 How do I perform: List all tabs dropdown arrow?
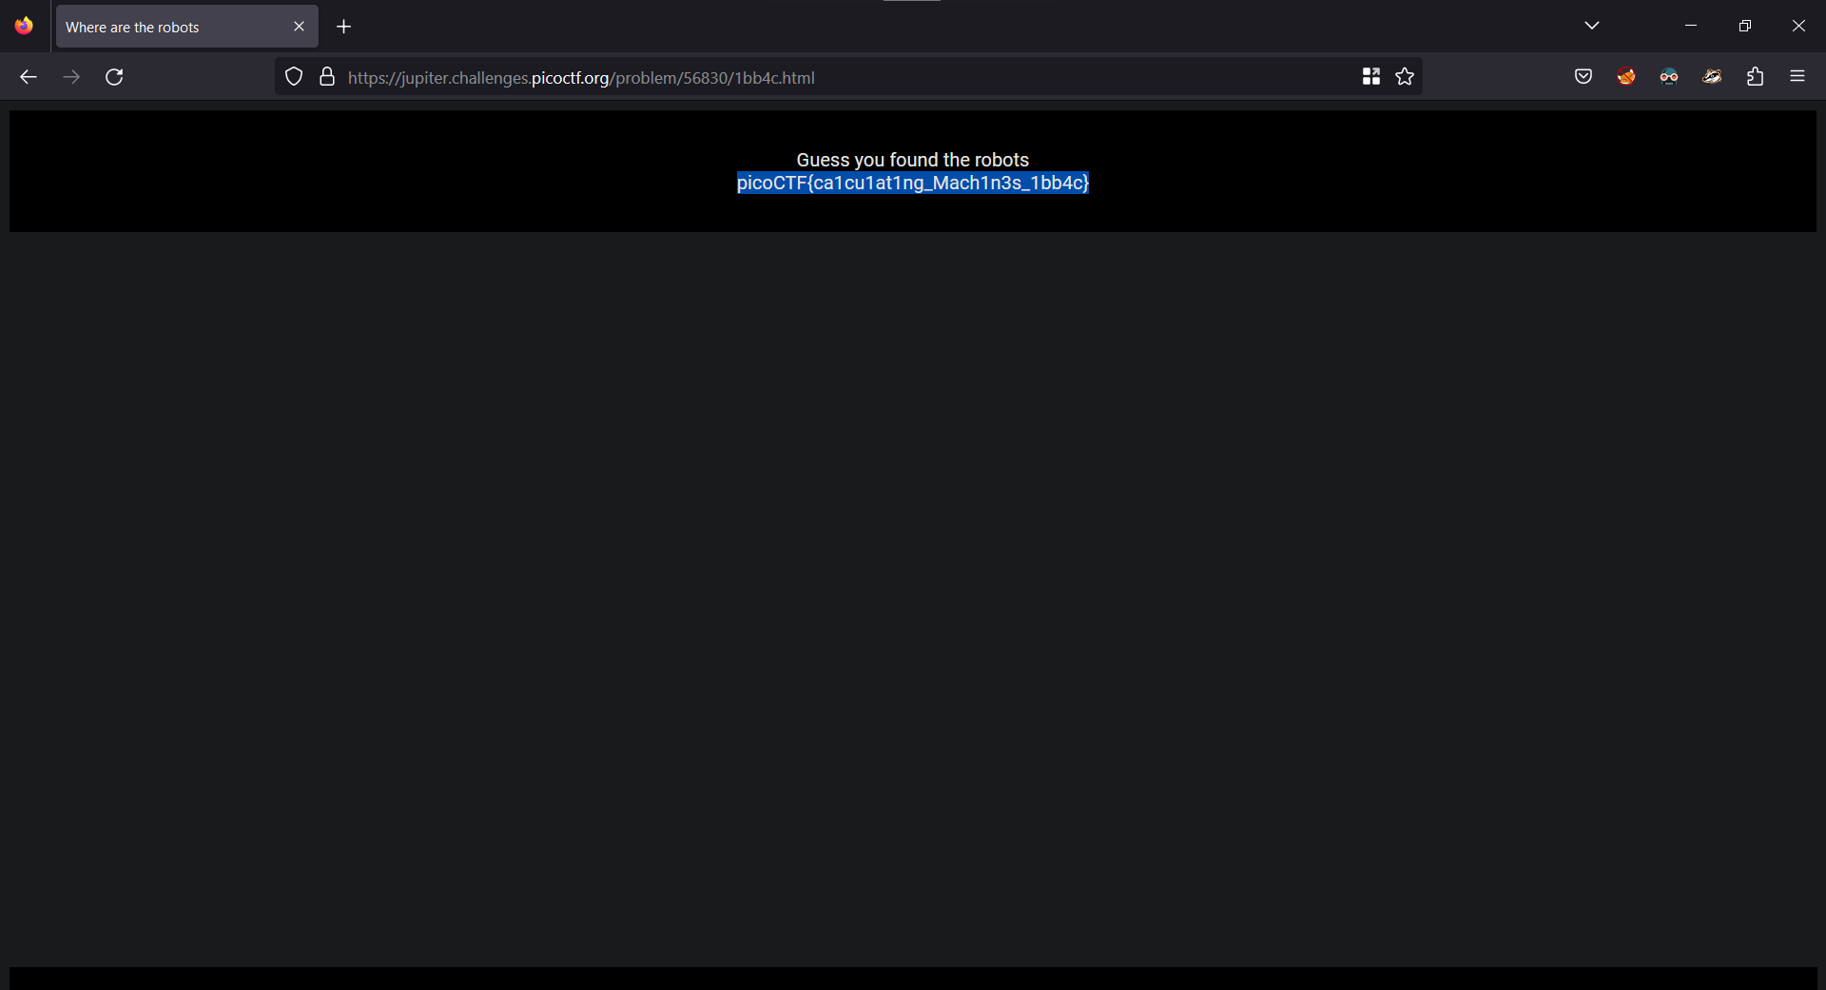(x=1592, y=26)
